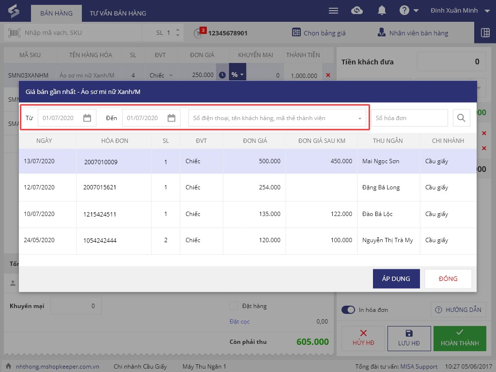Open the percent discount type dropdown
Screen dimensions: 496x372
pyautogui.click(x=237, y=75)
